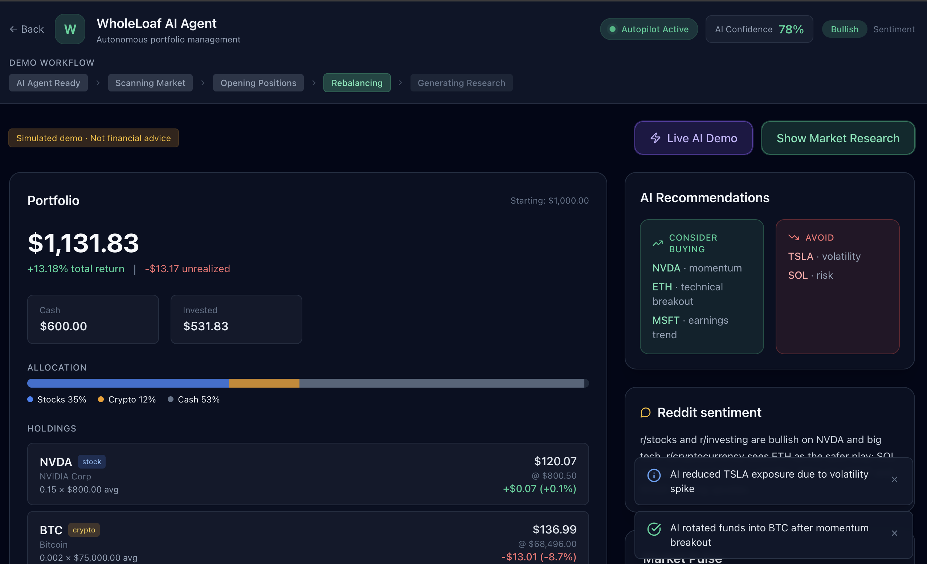927x564 pixels.
Task: Click the downward trend icon beside Avoid
Action: coord(794,237)
